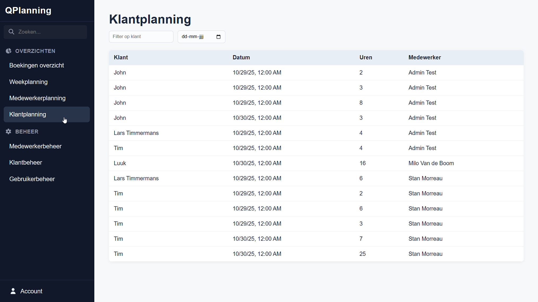Screen dimensions: 538x302
Task: Click the Tim cell in Admin Test row
Action: coord(118,148)
